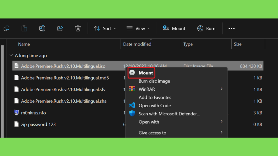Sort by the Name column header
The image size is (278, 156).
click(x=24, y=44)
